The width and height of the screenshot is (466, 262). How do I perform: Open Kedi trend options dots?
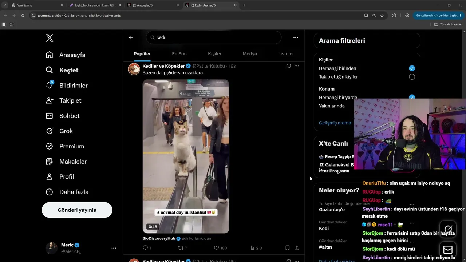point(412,223)
